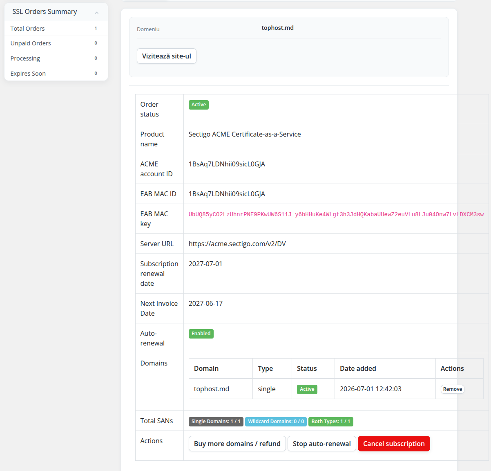Open the Total Orders list
This screenshot has height=471, width=491.
pos(56,29)
